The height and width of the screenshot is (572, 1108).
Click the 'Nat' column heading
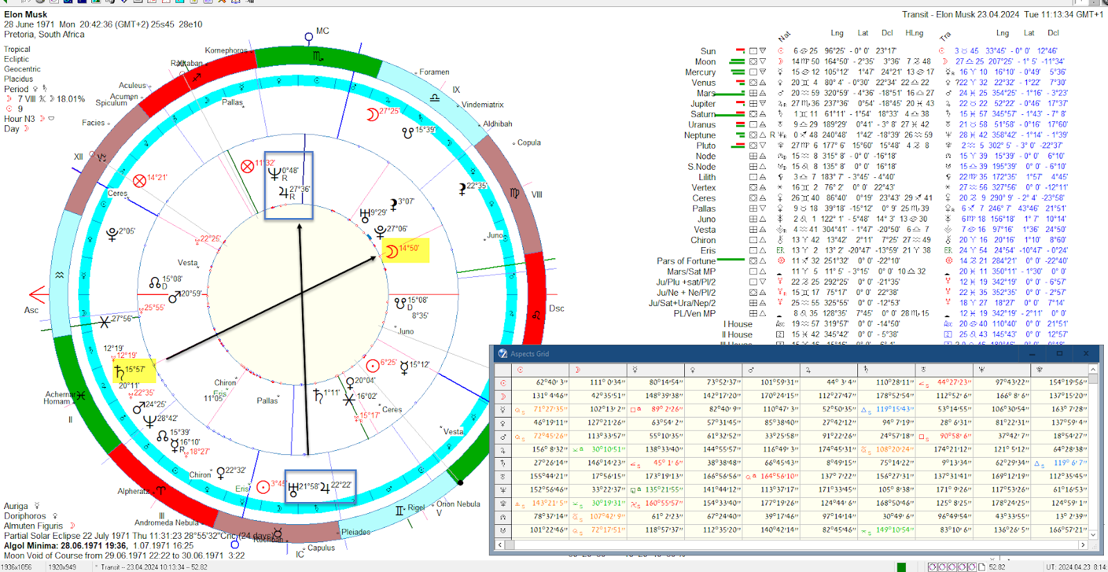pos(785,37)
